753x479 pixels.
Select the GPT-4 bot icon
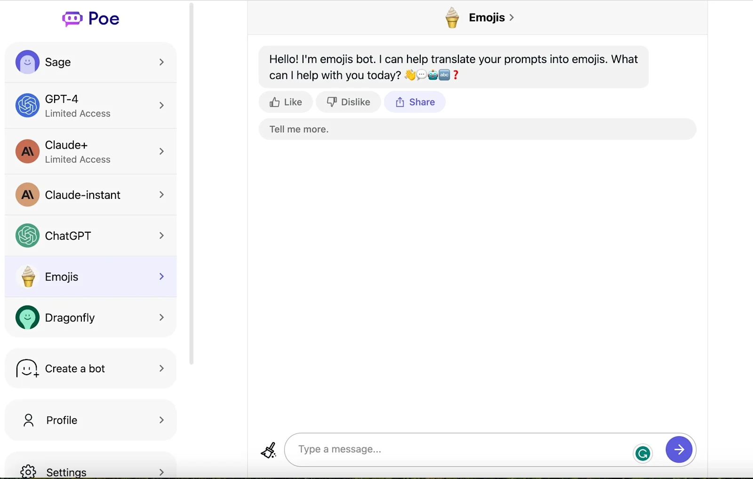[27, 105]
